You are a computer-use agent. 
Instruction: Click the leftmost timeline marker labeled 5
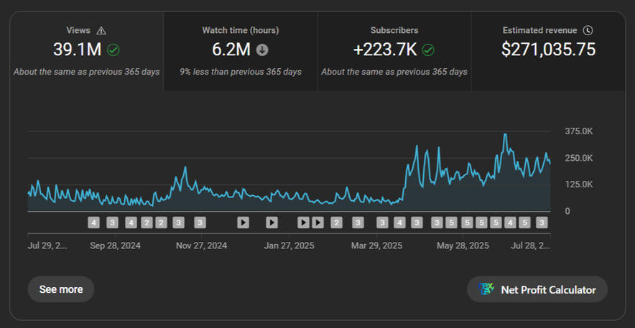tap(451, 222)
